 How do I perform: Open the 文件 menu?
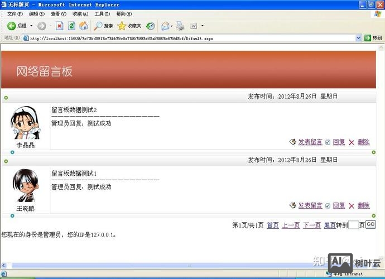pyautogui.click(x=15, y=14)
